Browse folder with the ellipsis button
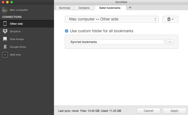This screenshot has width=188, height=115. coord(170,42)
